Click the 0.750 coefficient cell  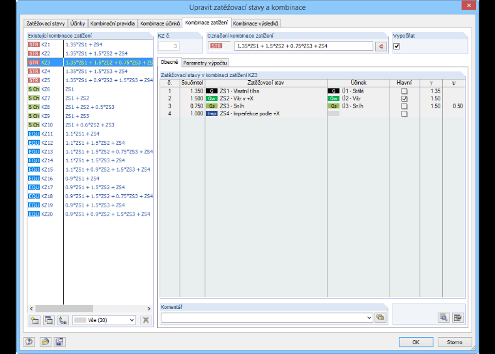(x=192, y=106)
